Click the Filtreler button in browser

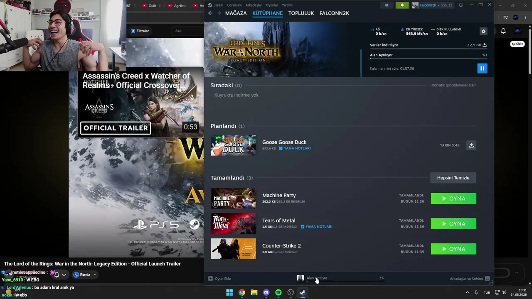click(x=140, y=31)
